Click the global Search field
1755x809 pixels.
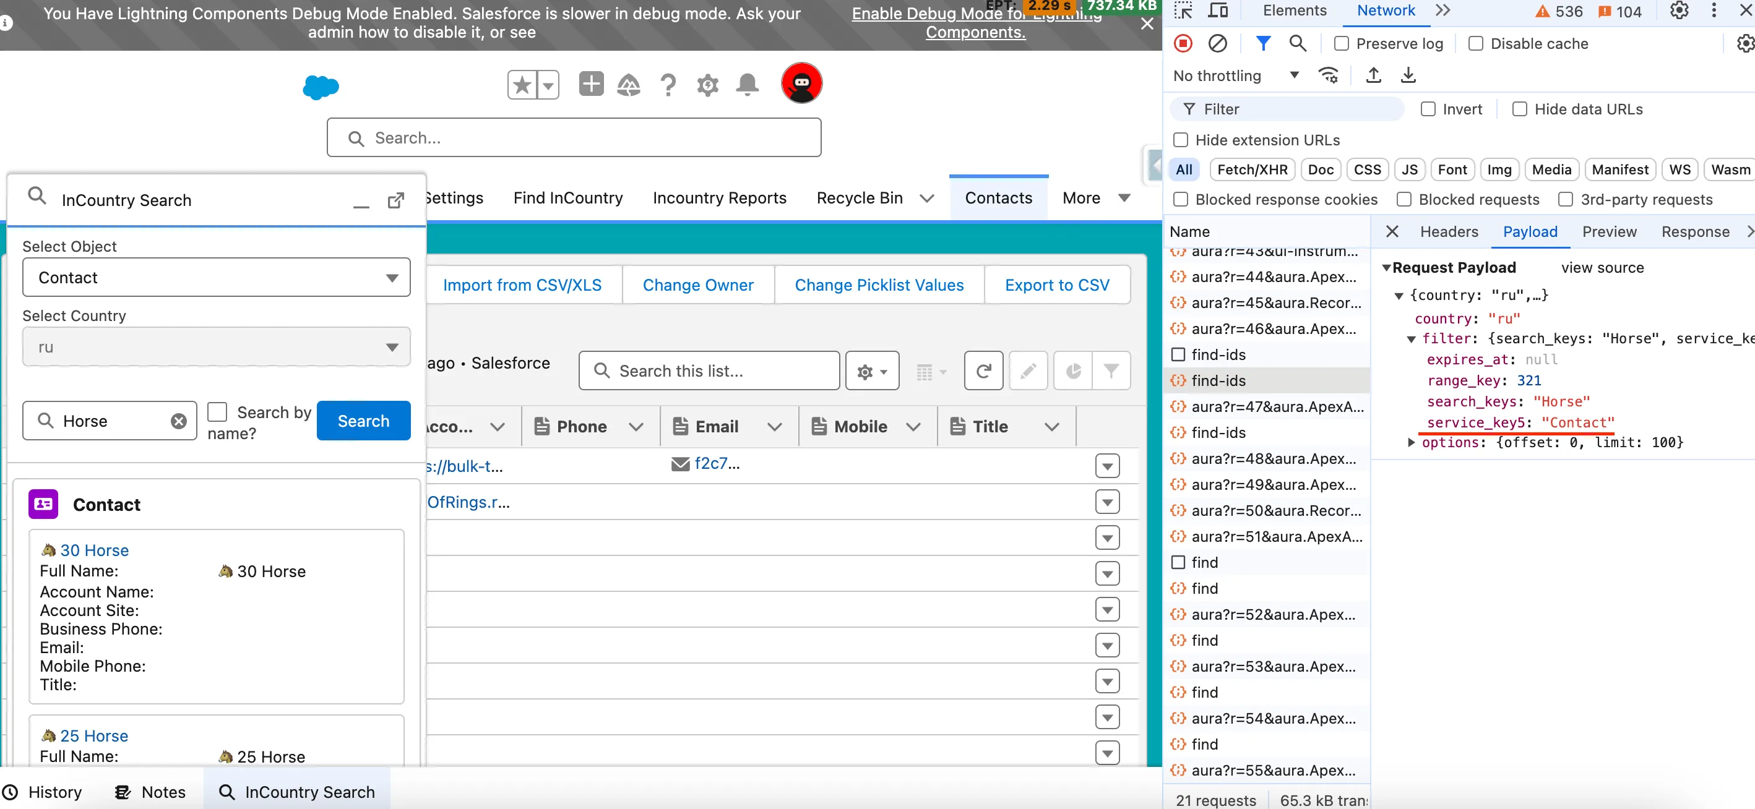574,139
